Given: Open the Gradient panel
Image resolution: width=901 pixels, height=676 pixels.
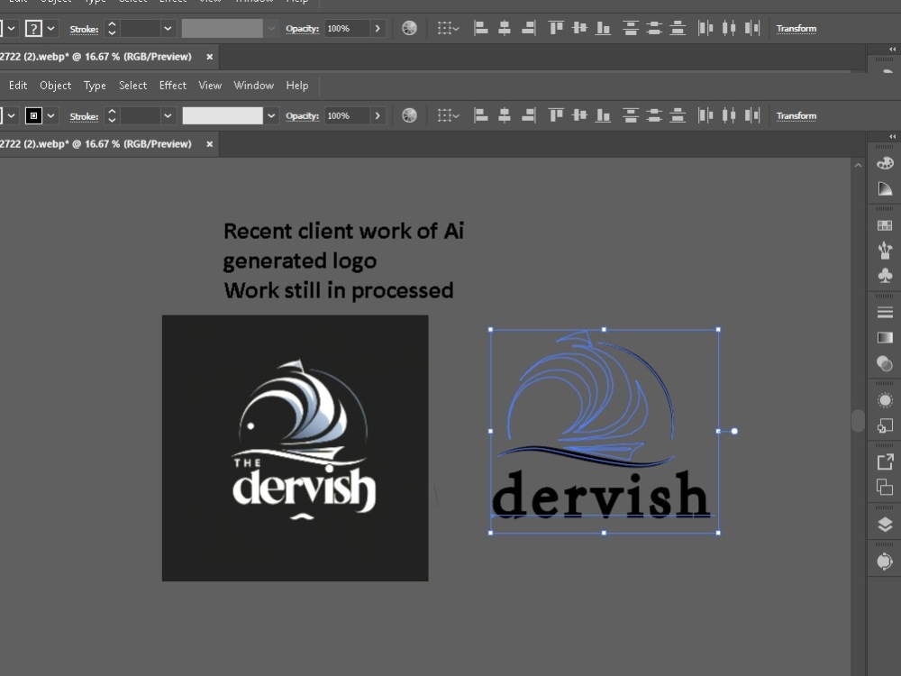Looking at the screenshot, I should [884, 337].
